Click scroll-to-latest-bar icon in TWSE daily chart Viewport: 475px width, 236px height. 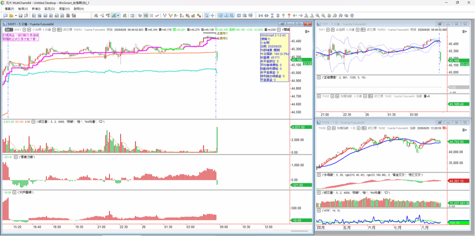click(x=465, y=129)
